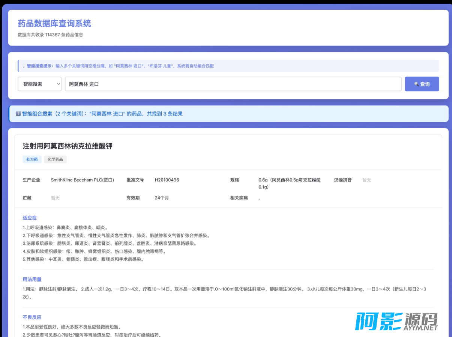Viewport: 452px width, 337px height.
Task: Select the 处方药 tag
Action: (x=32, y=159)
